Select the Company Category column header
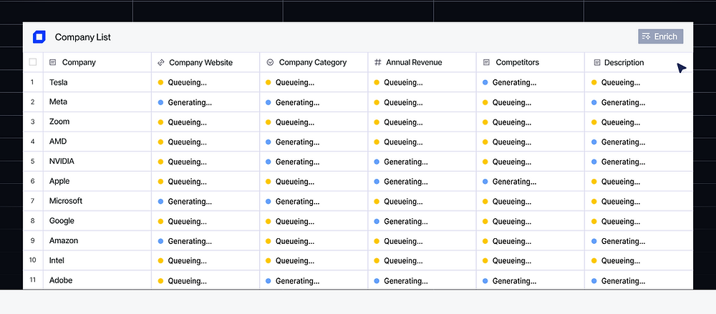Image resolution: width=716 pixels, height=314 pixels. (314, 62)
